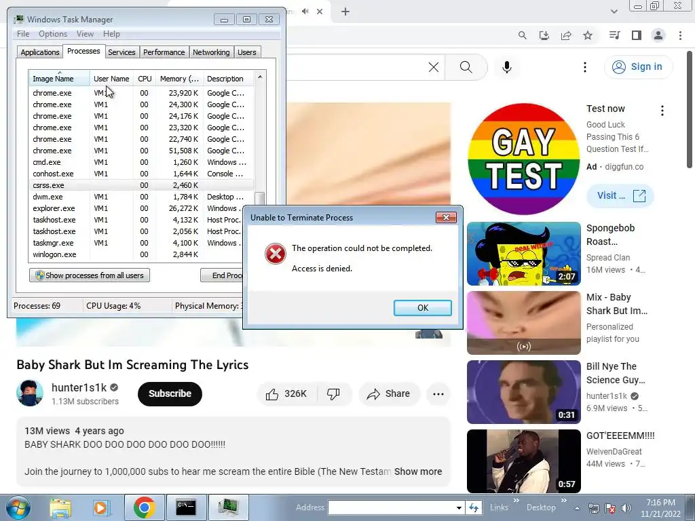Open the Help menu in Task Manager
Image resolution: width=695 pixels, height=521 pixels.
(111, 34)
